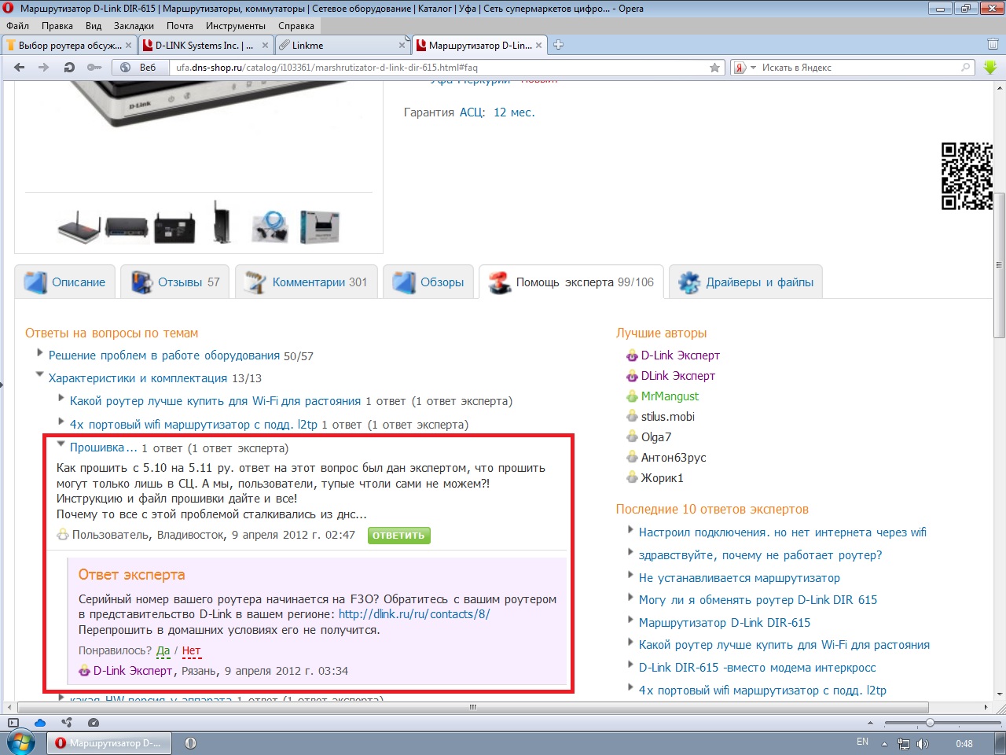Click the browser Back arrow button
The height and width of the screenshot is (755, 1006).
(20, 68)
